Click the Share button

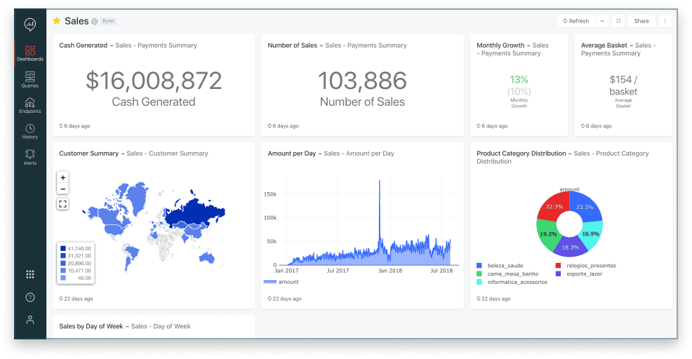(x=641, y=21)
